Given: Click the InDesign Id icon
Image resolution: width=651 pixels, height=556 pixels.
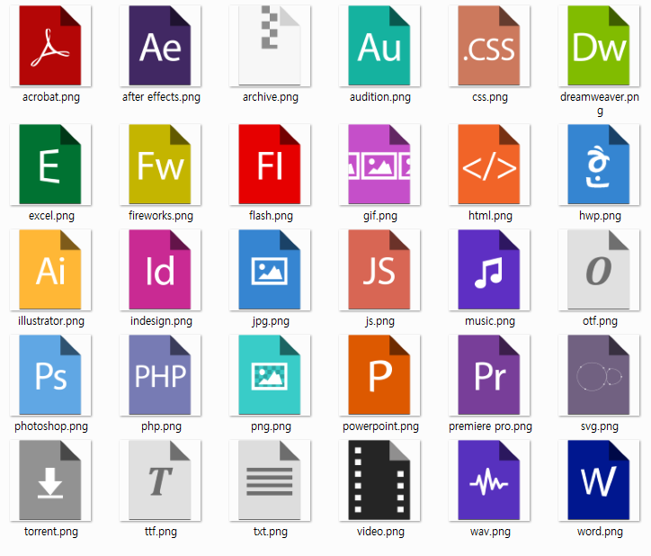Looking at the screenshot, I should [160, 270].
